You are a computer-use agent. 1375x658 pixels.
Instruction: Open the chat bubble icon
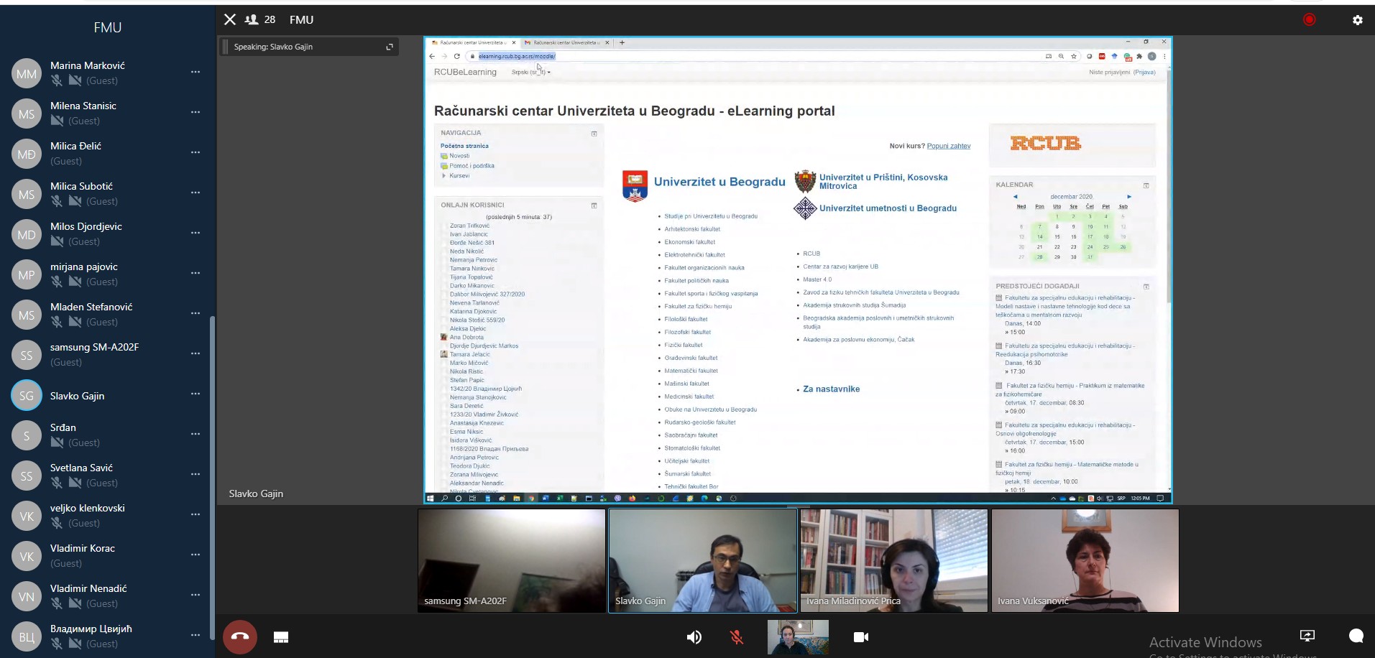coord(1356,636)
